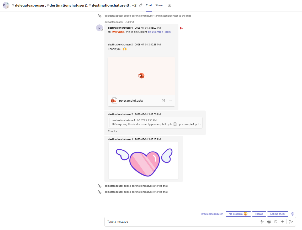Viewport: 302px width, 230px height.
Task: Insert a Loop component from compose bar
Action: click(275, 222)
